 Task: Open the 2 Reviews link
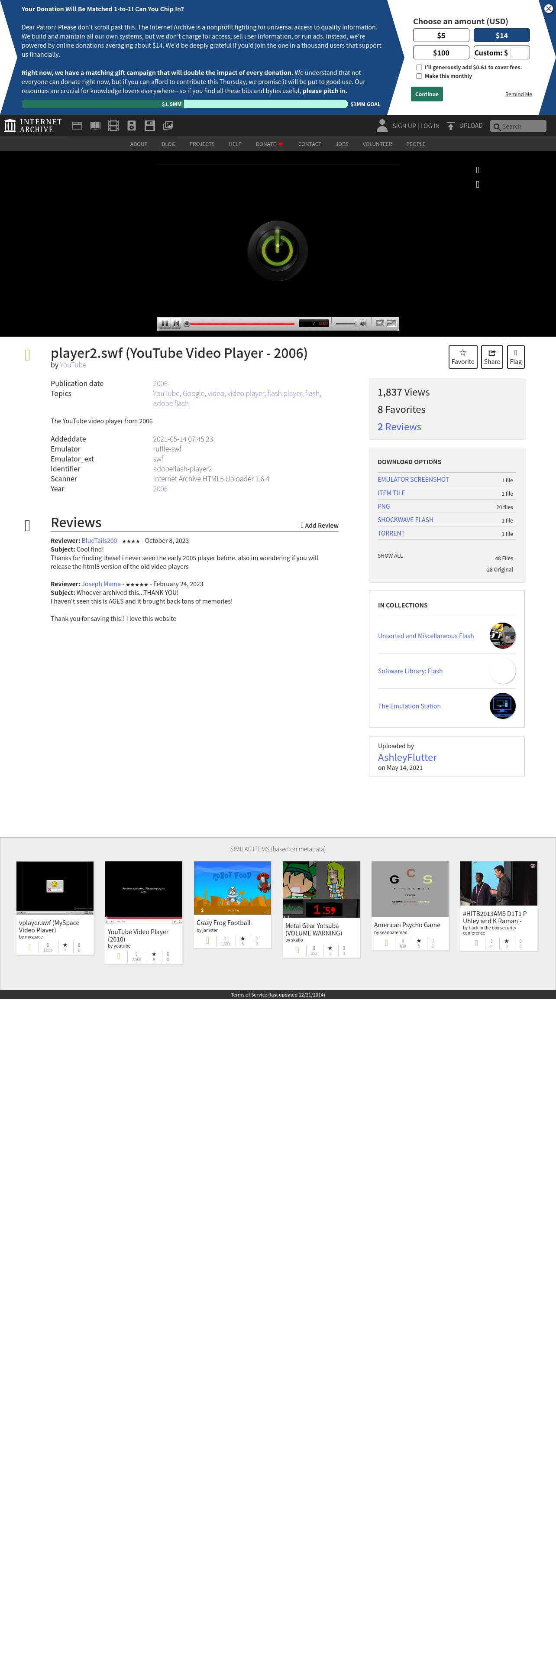click(x=399, y=427)
